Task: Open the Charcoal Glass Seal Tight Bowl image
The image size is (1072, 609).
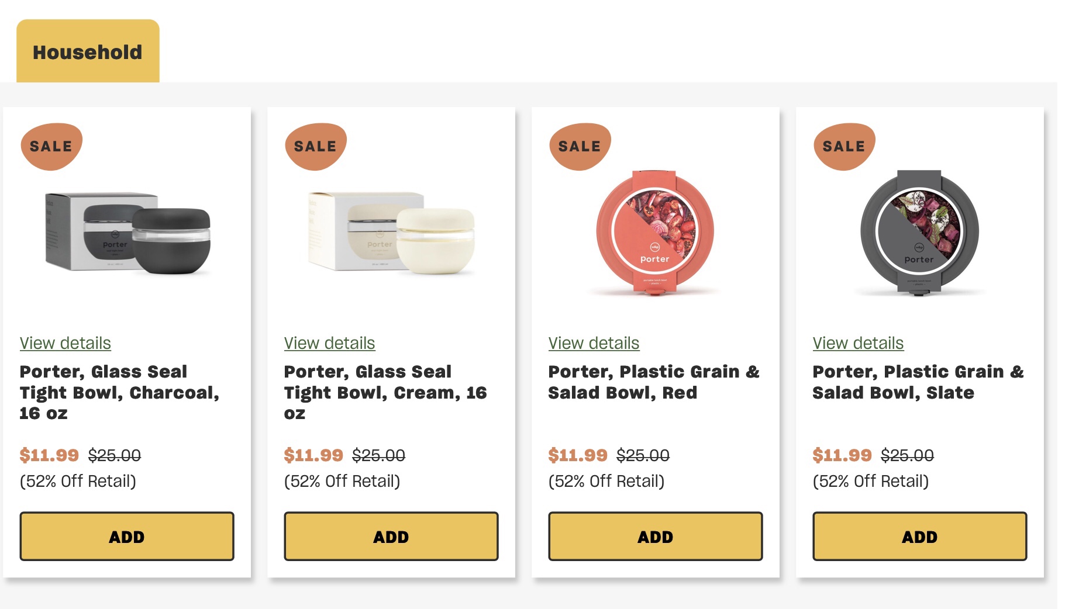Action: pos(127,232)
